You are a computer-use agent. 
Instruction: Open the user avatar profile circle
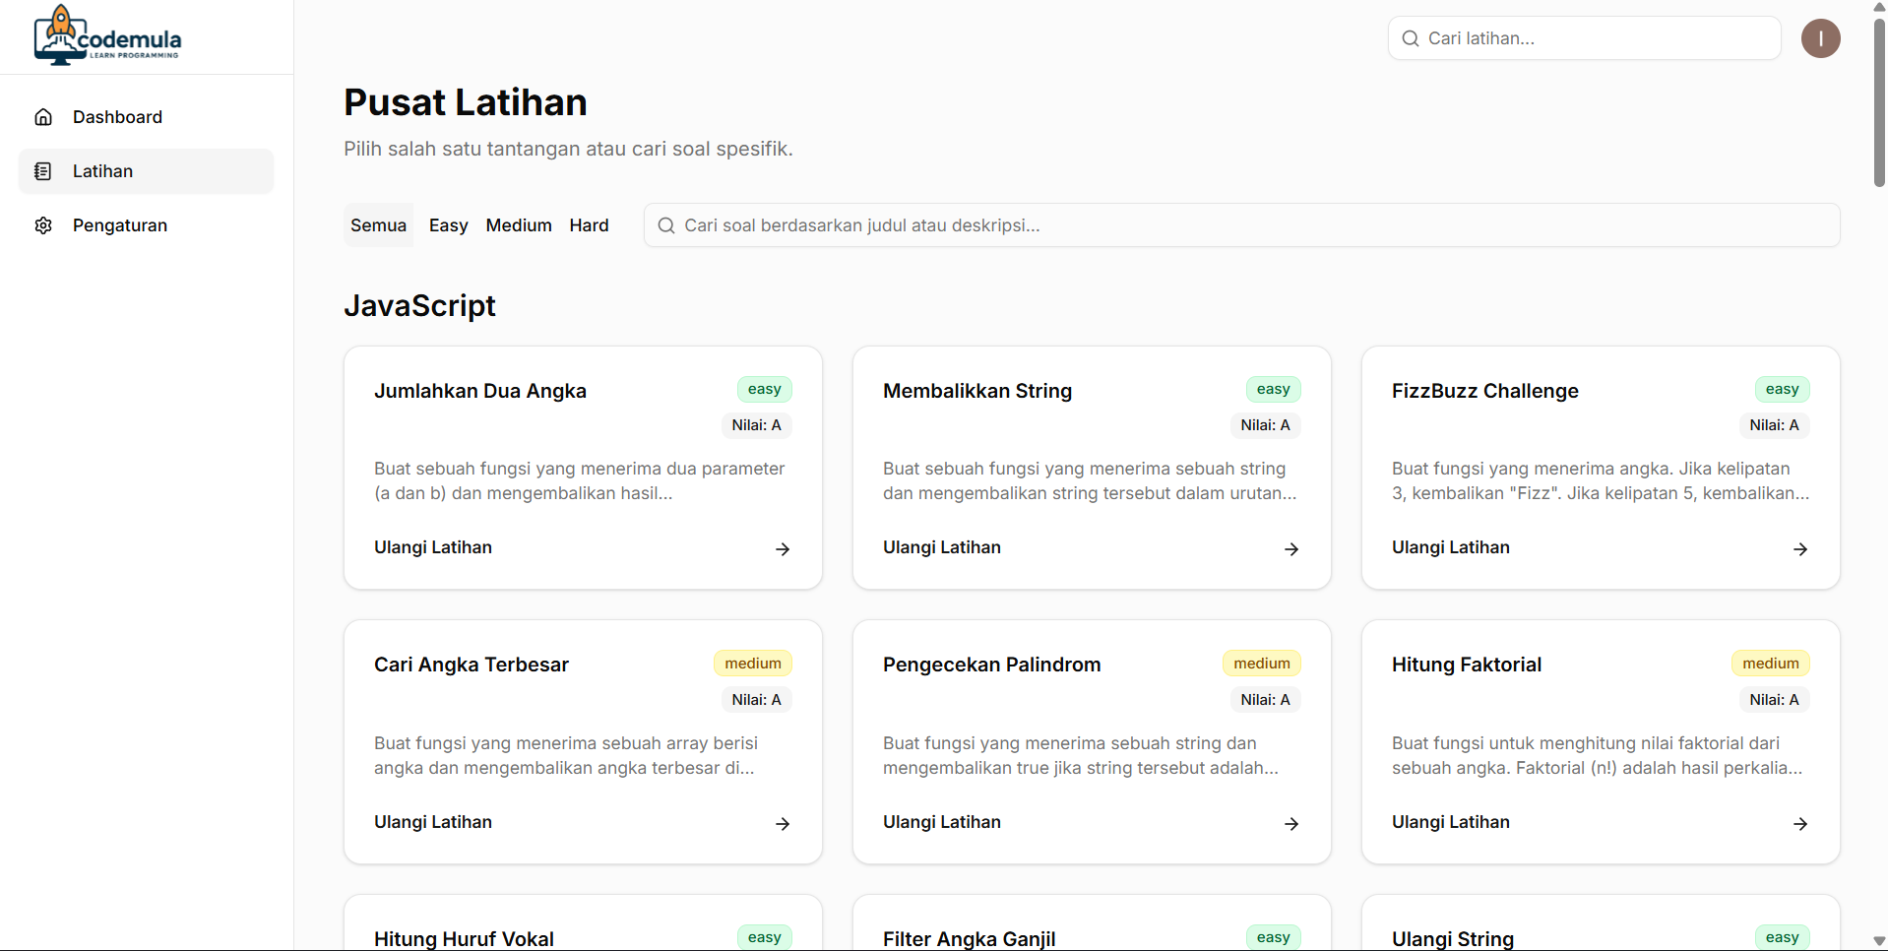(1820, 38)
